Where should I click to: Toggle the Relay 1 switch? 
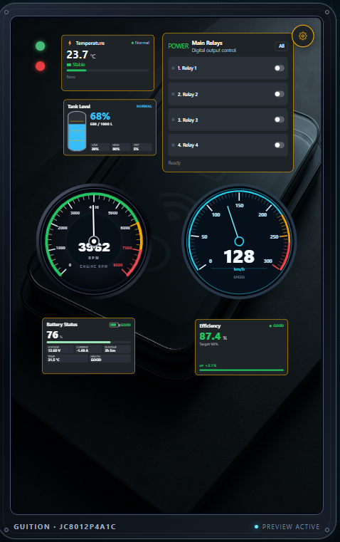point(280,68)
